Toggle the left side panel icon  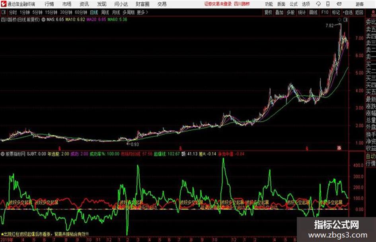(x=4, y=12)
